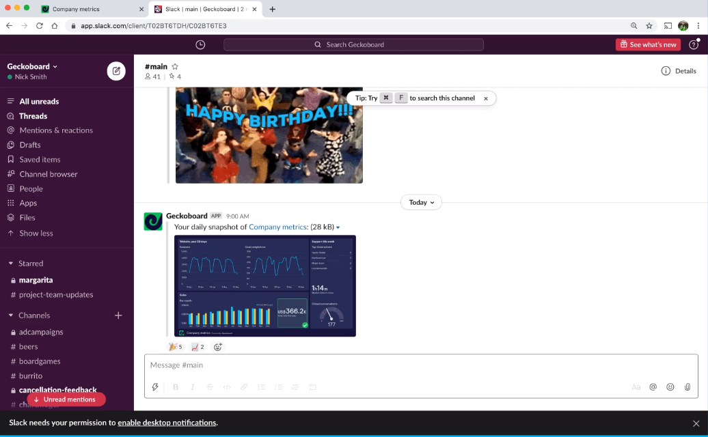This screenshot has width=708, height=437.
Task: Hide formatting with the Aa toggle
Action: (636, 387)
